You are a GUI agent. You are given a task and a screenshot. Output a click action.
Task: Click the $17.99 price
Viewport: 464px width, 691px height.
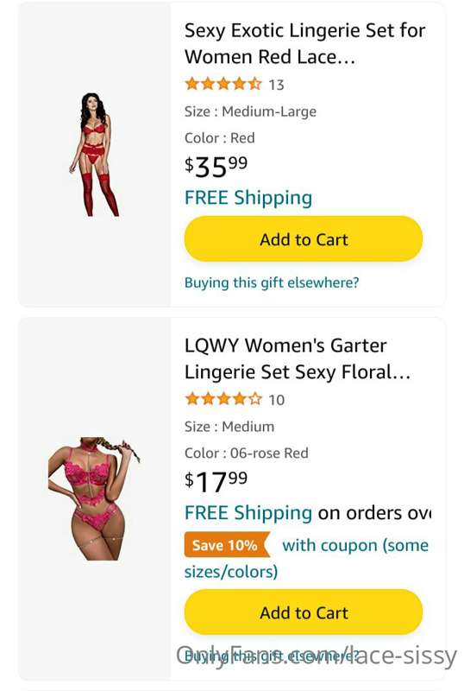pos(216,481)
